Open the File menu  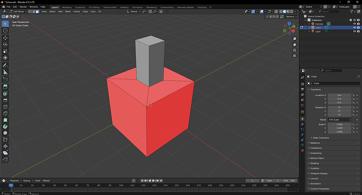[x=8, y=7]
